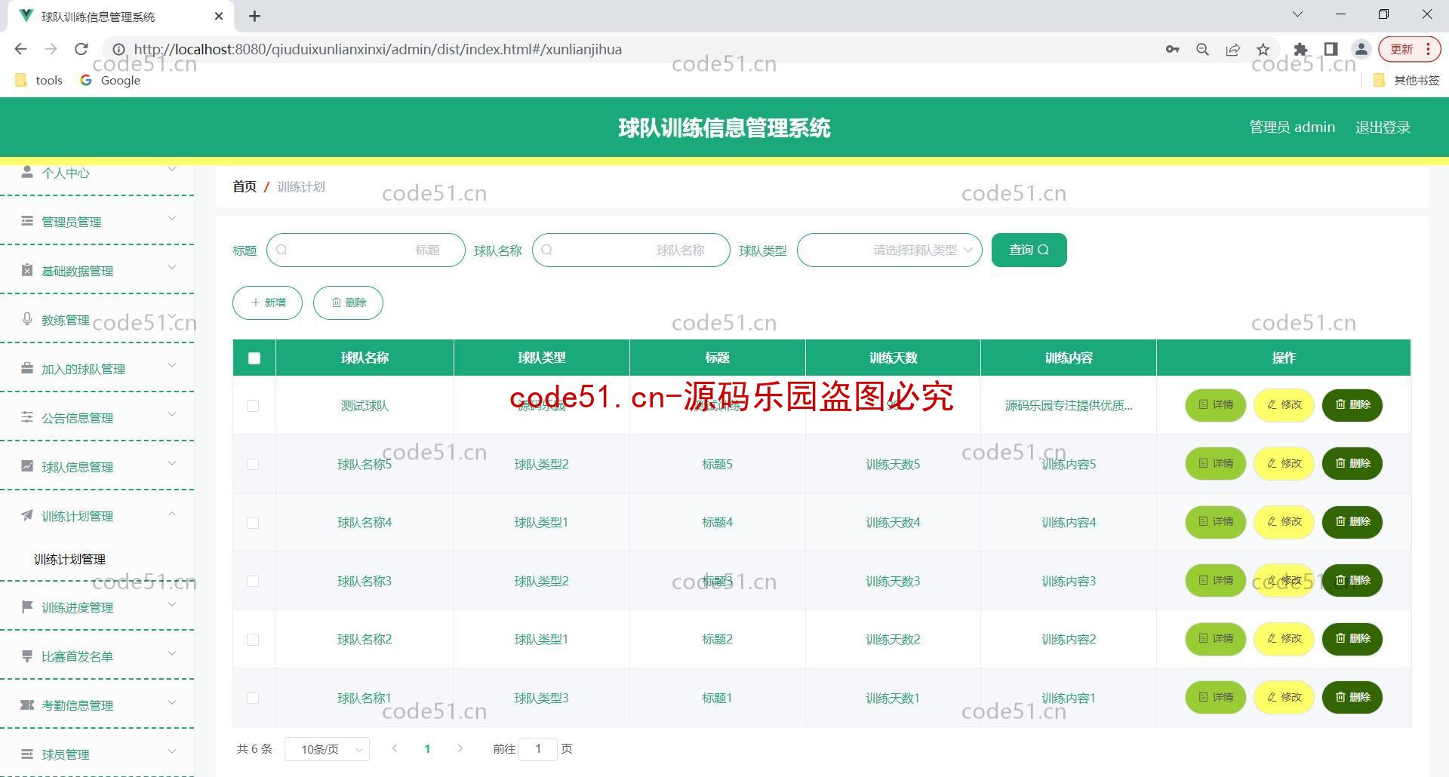Click the batch 删除 button above the table
Viewport: 1449px width, 777px height.
(348, 303)
